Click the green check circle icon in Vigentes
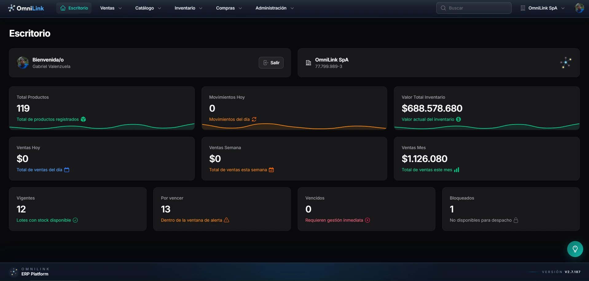The image size is (589, 281). pyautogui.click(x=75, y=220)
